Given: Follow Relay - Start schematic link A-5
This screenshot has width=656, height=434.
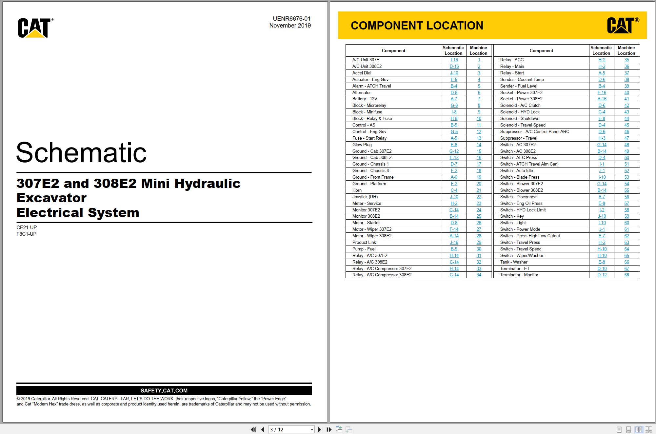Looking at the screenshot, I should pyautogui.click(x=602, y=73).
